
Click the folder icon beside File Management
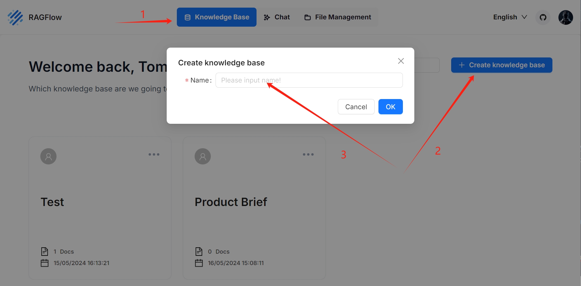[x=307, y=17]
